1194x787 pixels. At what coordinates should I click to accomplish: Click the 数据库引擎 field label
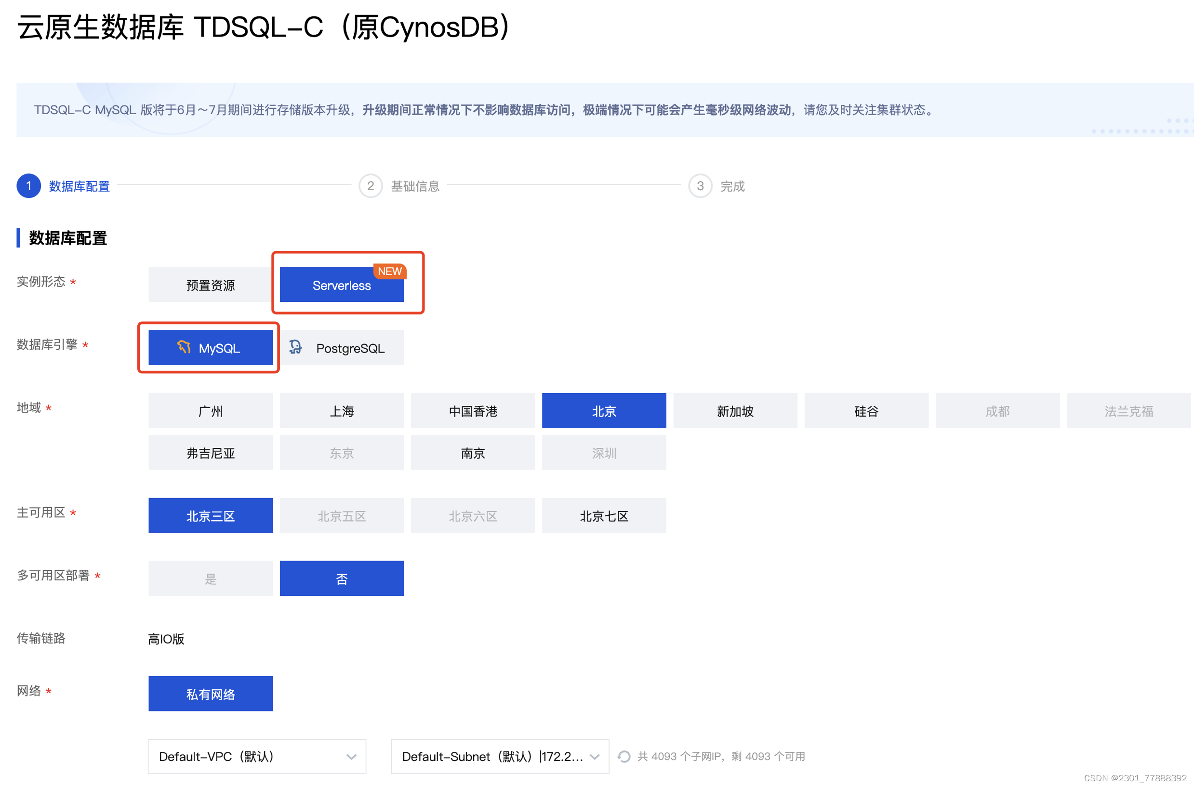point(47,344)
